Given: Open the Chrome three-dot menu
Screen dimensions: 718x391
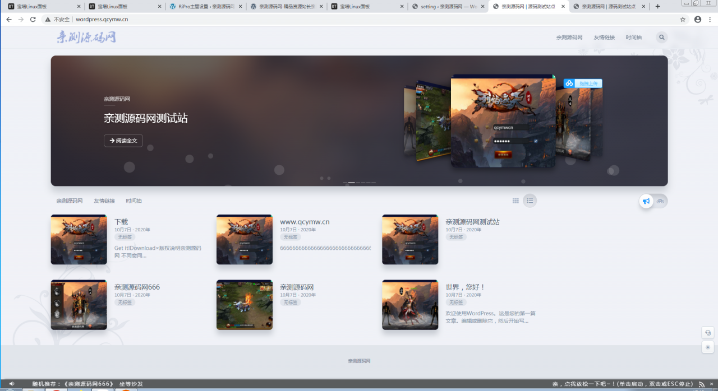Looking at the screenshot, I should (711, 19).
